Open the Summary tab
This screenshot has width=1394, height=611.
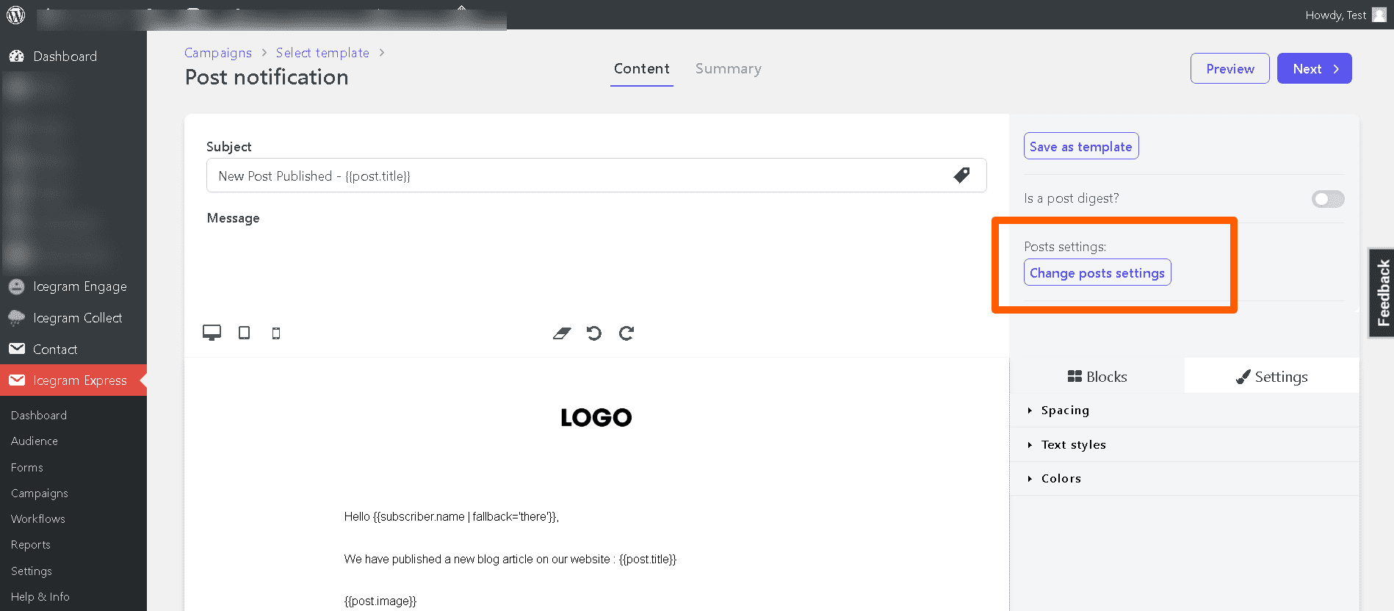coord(728,68)
